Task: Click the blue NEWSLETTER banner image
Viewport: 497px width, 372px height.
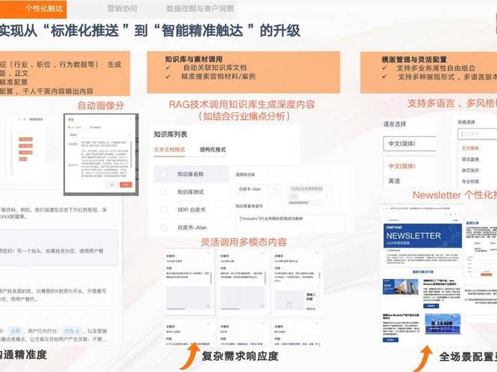Action: tap(422, 236)
